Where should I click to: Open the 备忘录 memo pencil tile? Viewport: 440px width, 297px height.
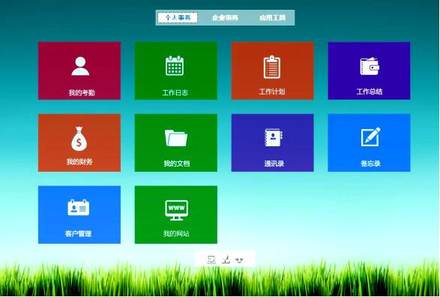pos(369,142)
